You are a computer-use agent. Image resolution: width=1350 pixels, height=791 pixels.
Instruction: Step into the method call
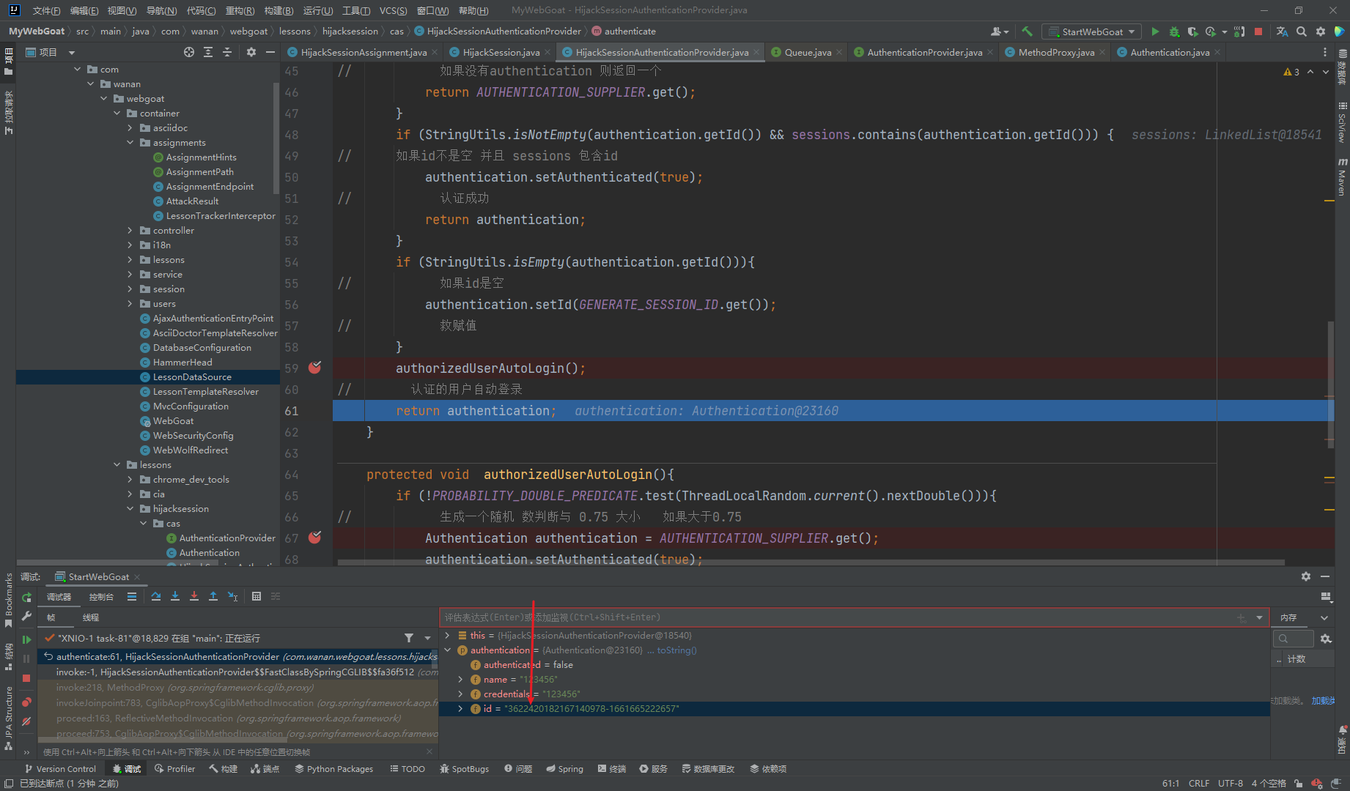pos(175,596)
